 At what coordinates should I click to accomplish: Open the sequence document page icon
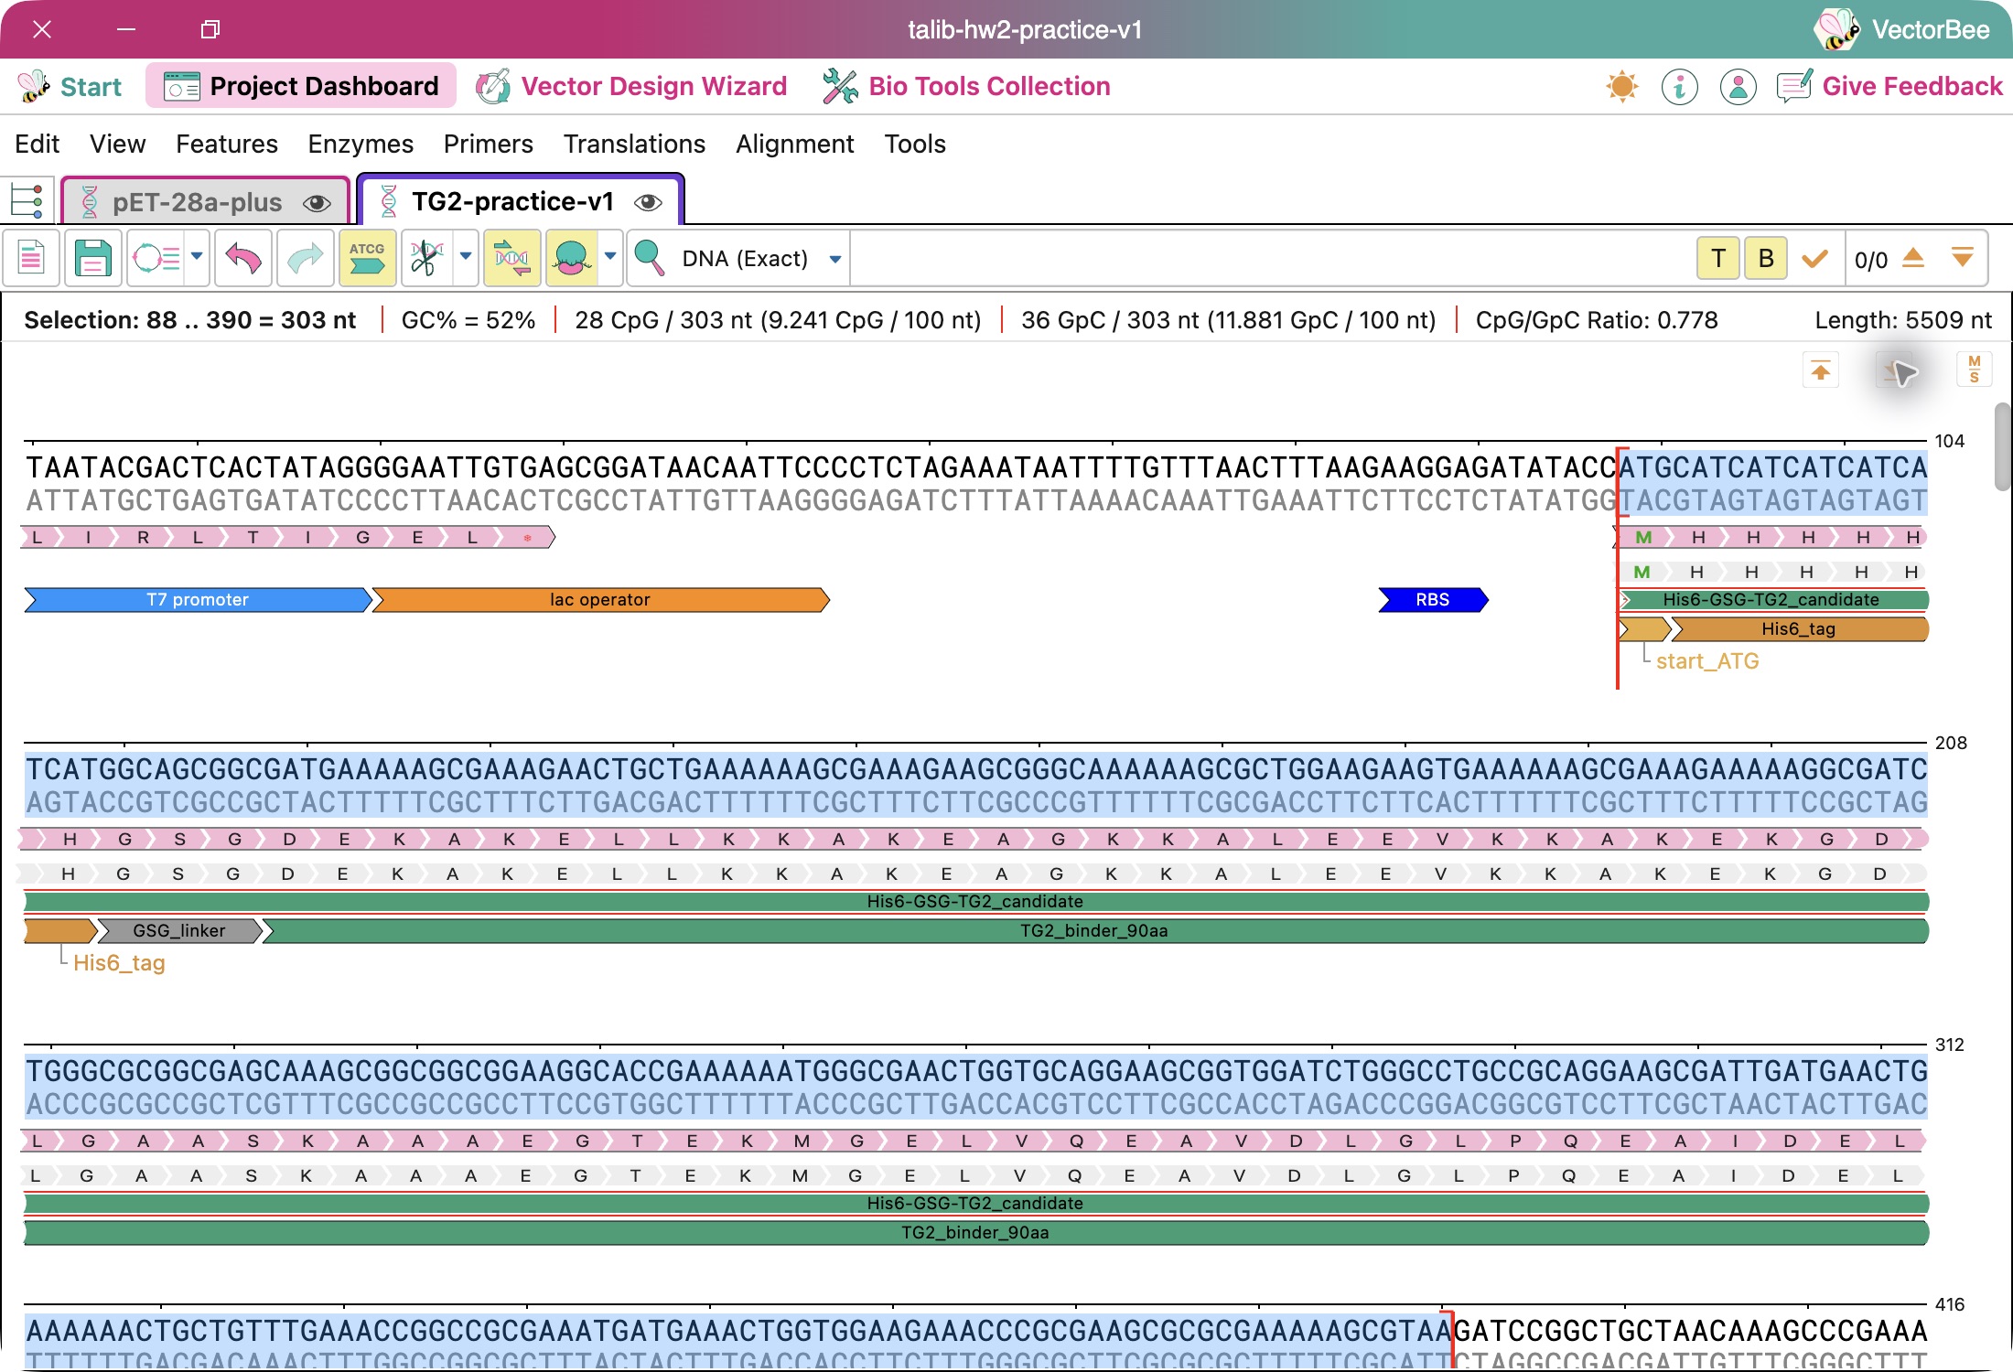click(31, 259)
